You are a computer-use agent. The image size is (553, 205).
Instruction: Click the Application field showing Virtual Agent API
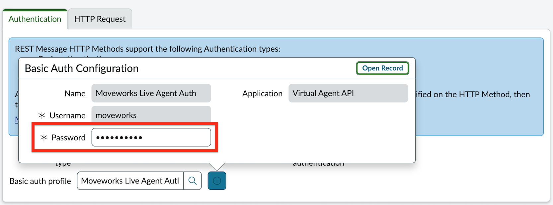coord(348,93)
